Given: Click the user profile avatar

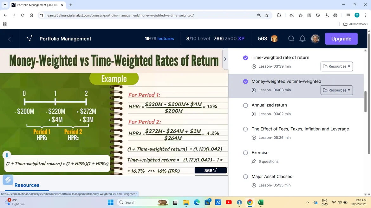Looking at the screenshot, I should point(315,39).
